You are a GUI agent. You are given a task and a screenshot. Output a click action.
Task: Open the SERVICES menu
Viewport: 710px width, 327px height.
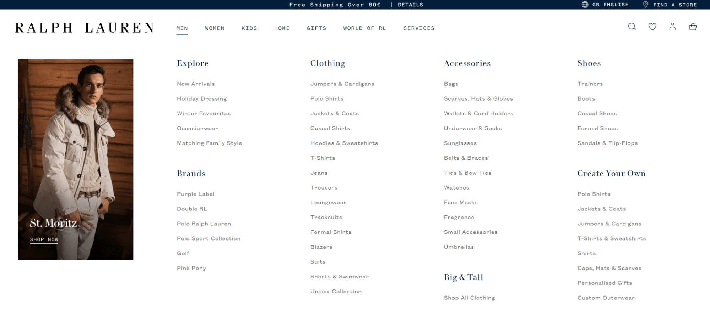tap(419, 28)
